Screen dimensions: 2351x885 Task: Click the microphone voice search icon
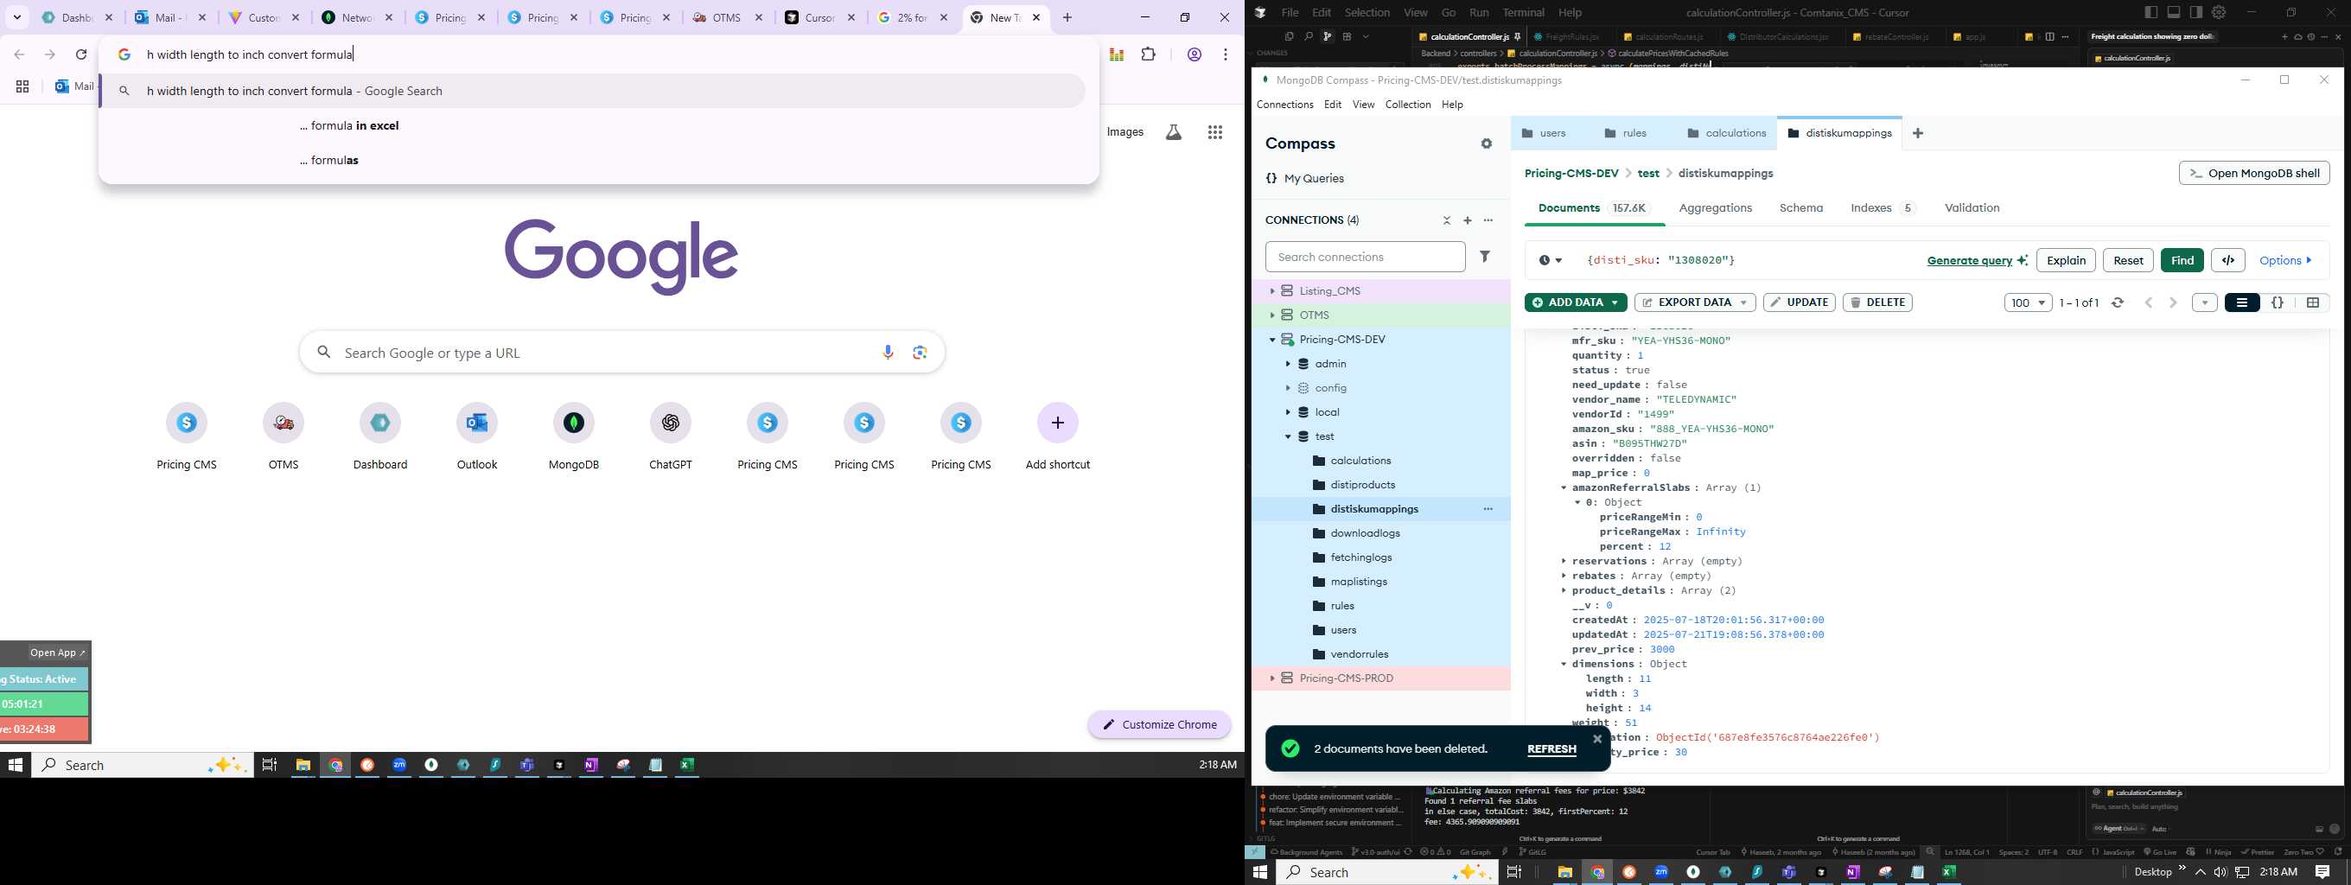888,353
